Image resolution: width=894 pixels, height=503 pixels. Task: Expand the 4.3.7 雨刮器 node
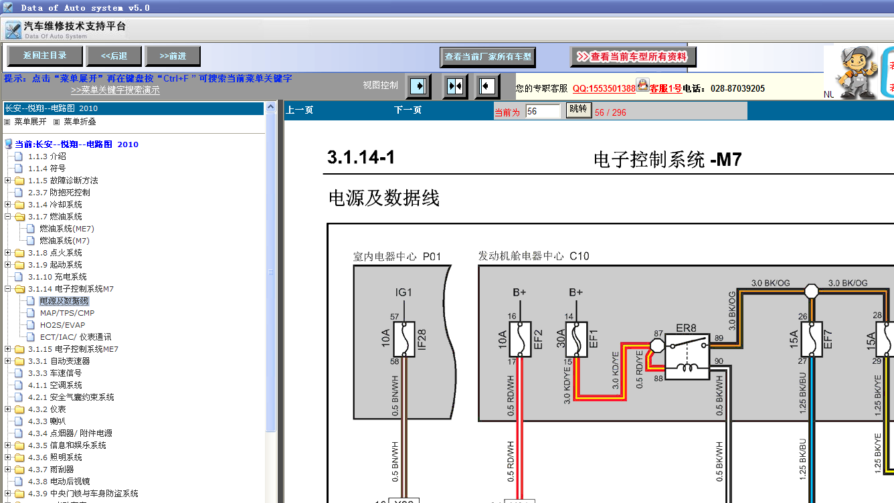pyautogui.click(x=7, y=469)
